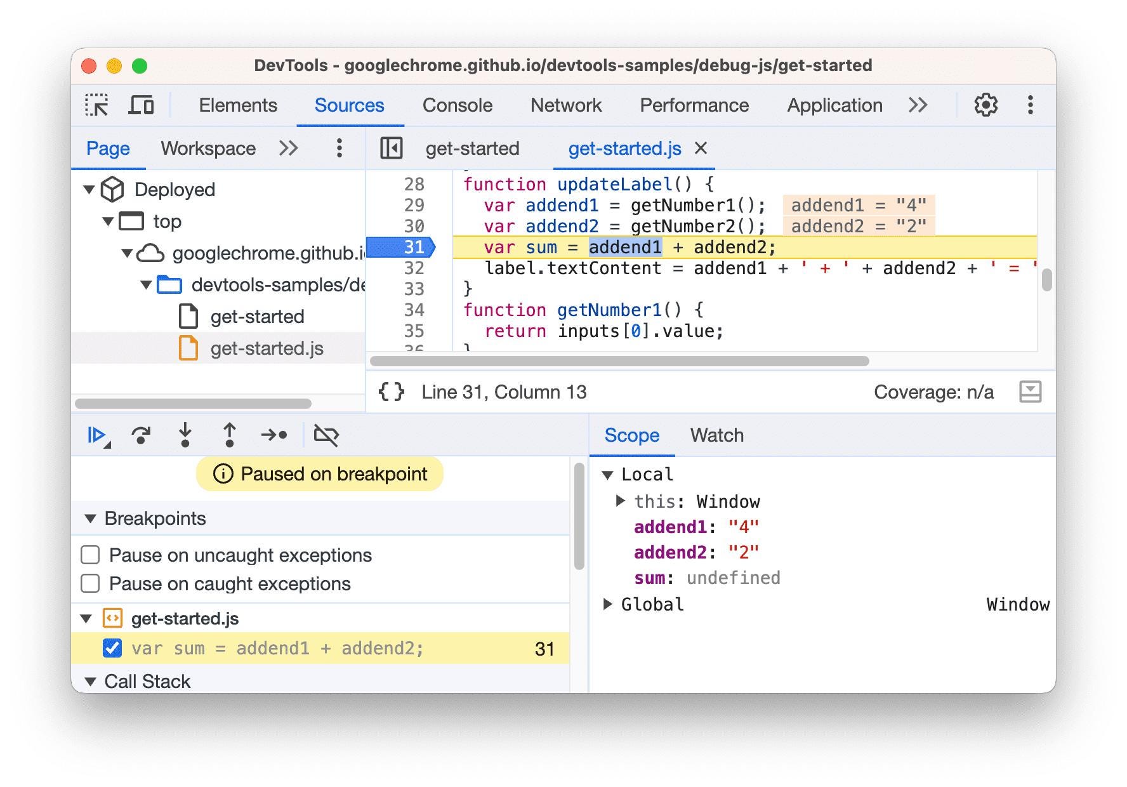
Task: Deactivate all breakpoints icon
Action: tap(326, 435)
